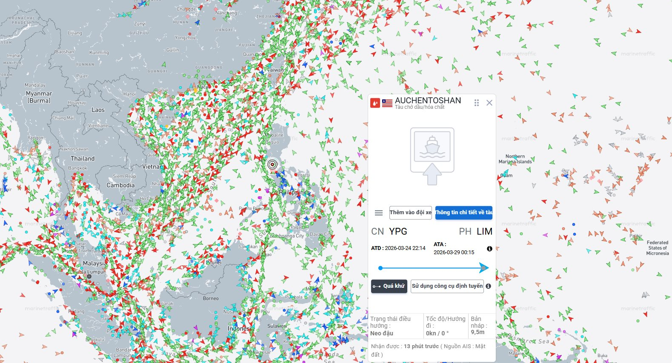Click the selected vessel target marker on map
Screen dimensions: 672x363
272,164
